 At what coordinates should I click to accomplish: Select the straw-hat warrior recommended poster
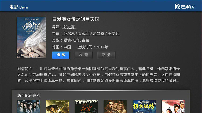tap(57, 107)
